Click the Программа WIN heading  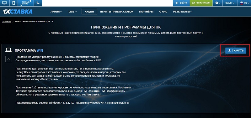[x=29, y=50]
